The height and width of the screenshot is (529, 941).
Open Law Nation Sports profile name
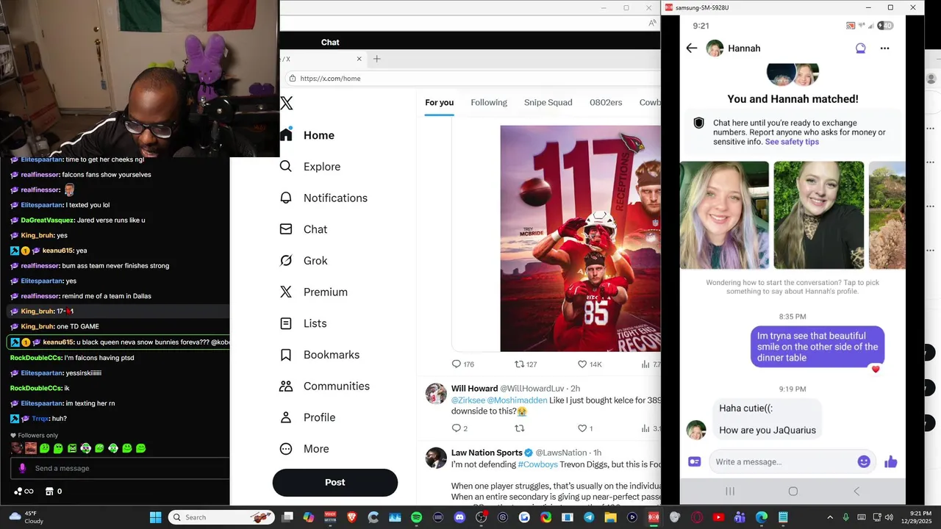486,453
